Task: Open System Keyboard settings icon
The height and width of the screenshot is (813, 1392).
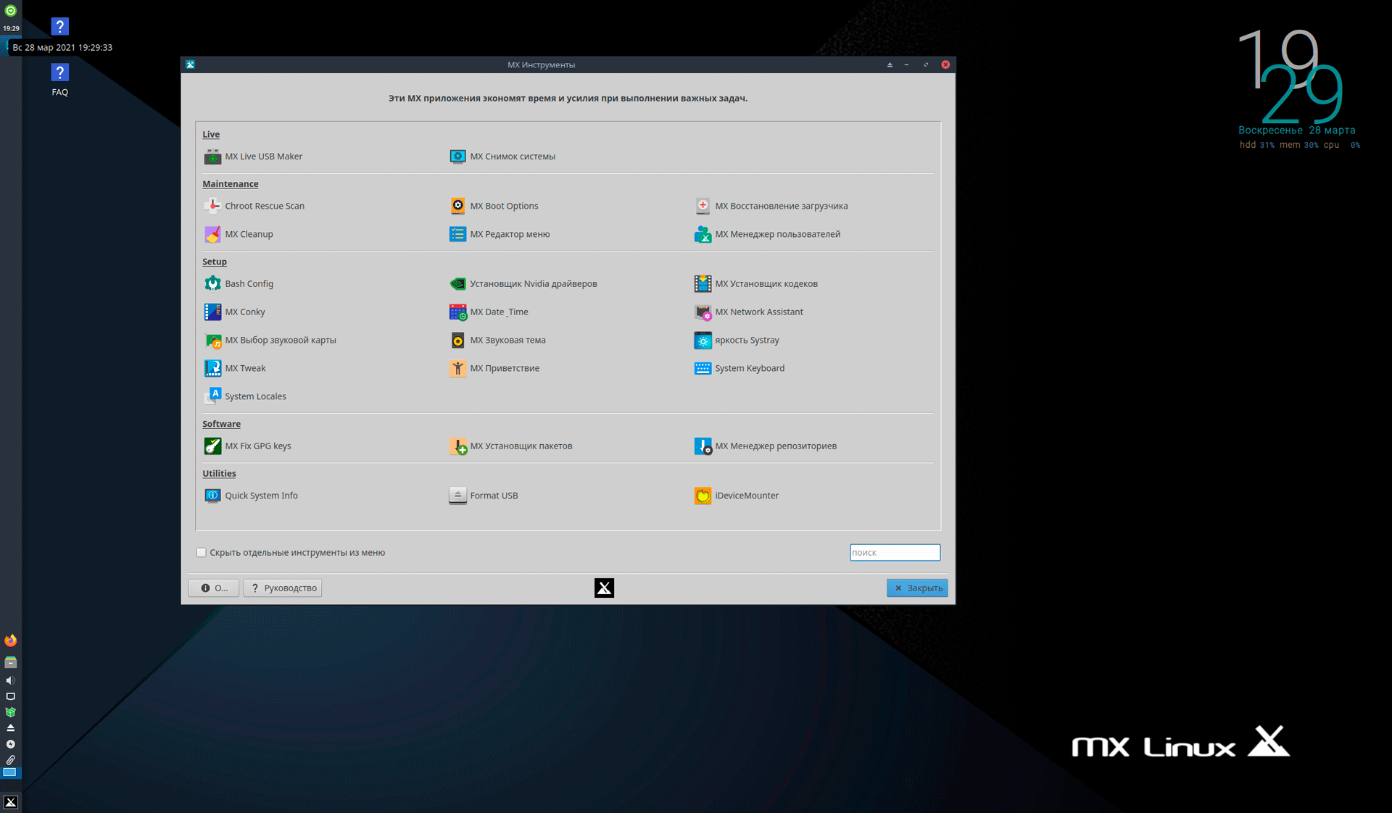Action: [703, 368]
